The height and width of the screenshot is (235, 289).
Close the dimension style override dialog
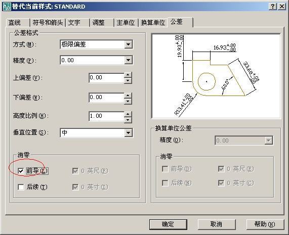pyautogui.click(x=282, y=7)
